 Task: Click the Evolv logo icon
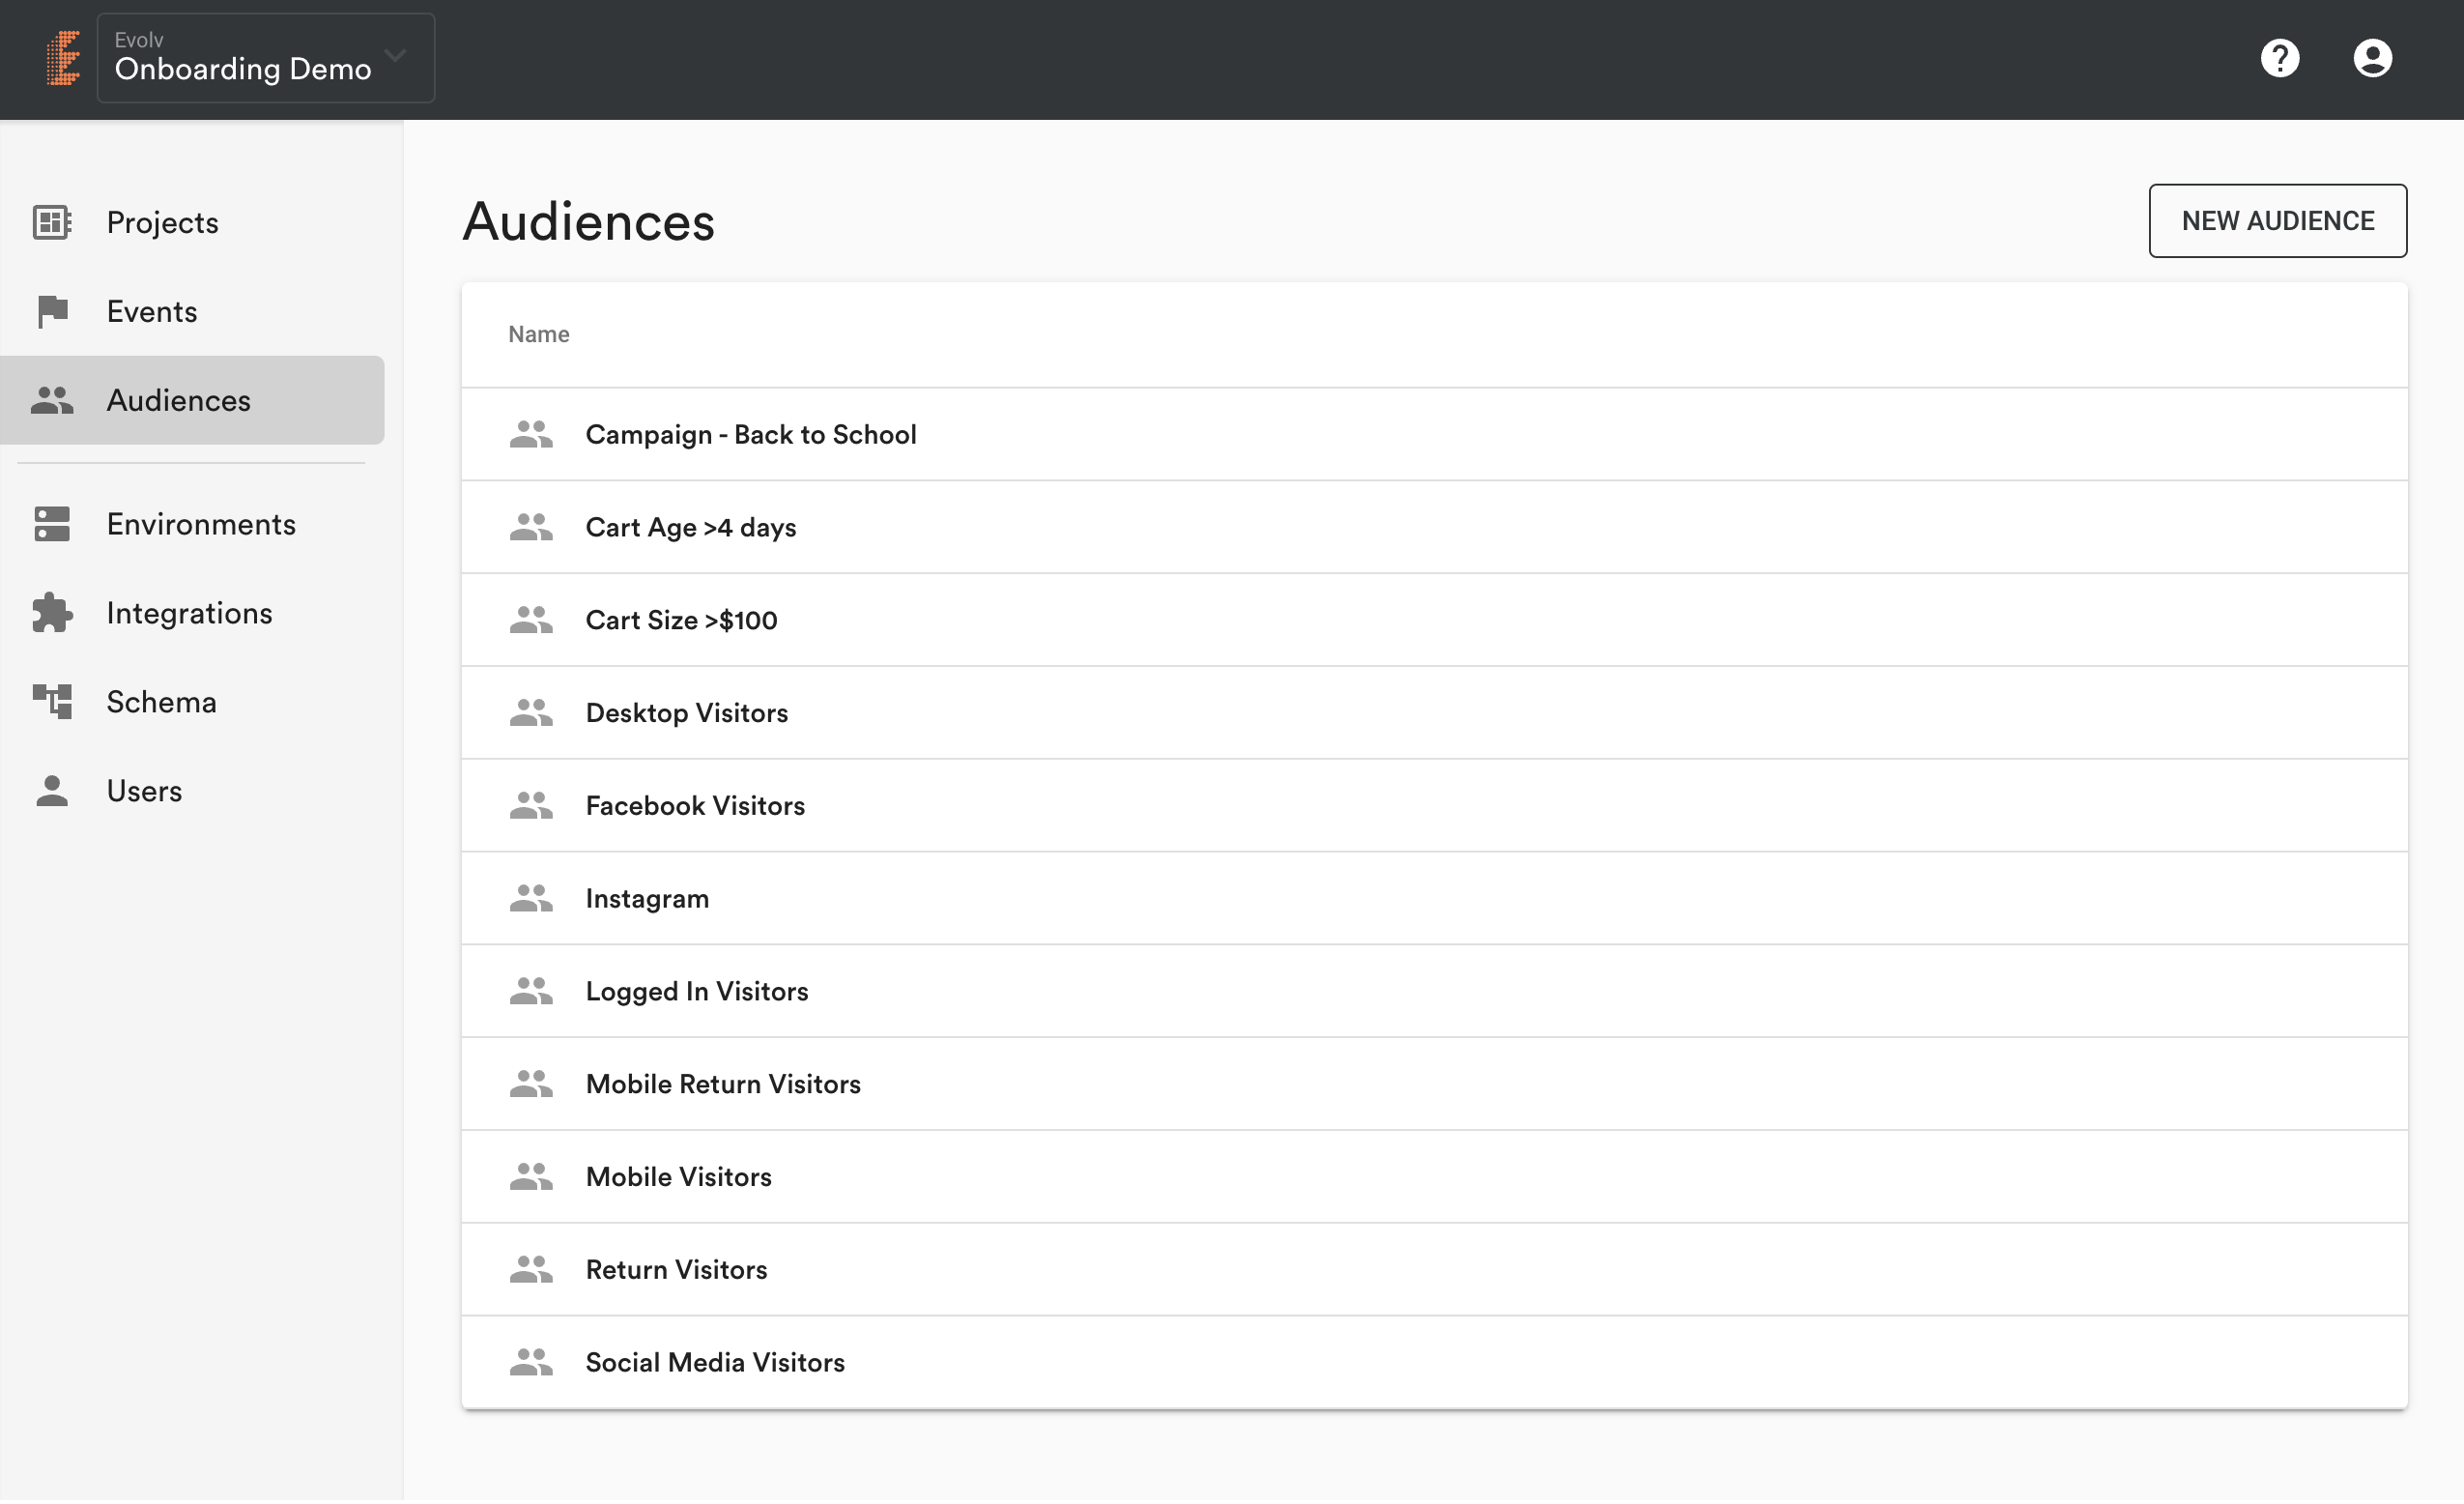[63, 58]
